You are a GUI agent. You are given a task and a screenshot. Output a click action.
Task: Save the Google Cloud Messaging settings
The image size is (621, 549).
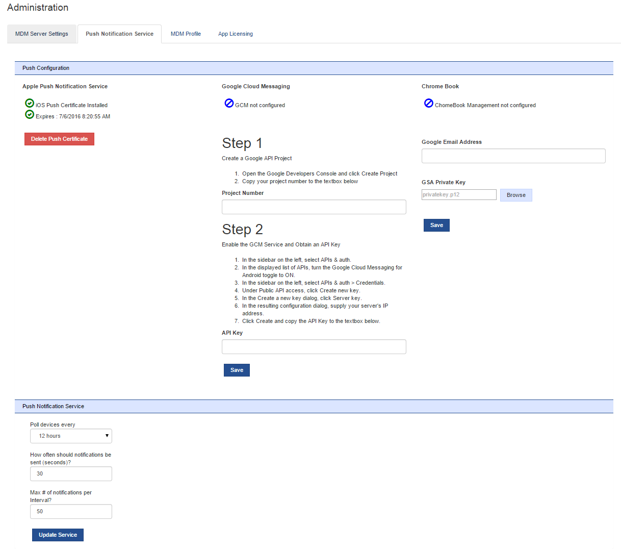pyautogui.click(x=237, y=370)
